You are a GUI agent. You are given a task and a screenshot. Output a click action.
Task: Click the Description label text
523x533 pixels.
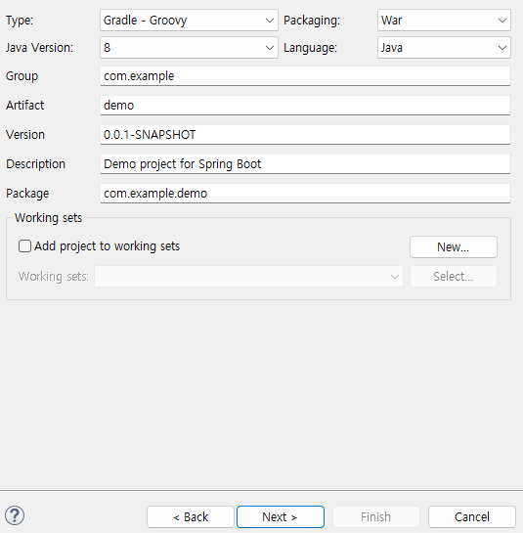point(35,164)
